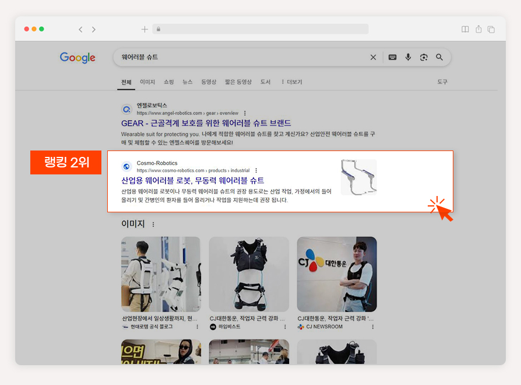Viewport: 521px width, 385px height.
Task: Open 산업용 웨어러블 로봇 Cosmo-Robotics result link
Action: (193, 180)
